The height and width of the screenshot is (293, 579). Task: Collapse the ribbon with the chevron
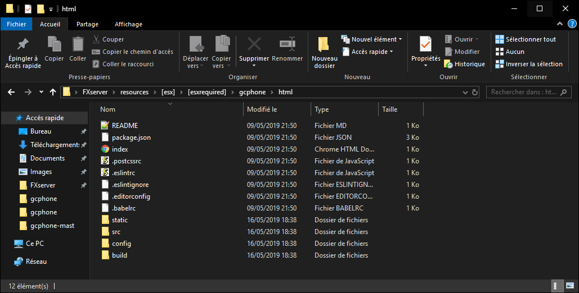tap(560, 25)
